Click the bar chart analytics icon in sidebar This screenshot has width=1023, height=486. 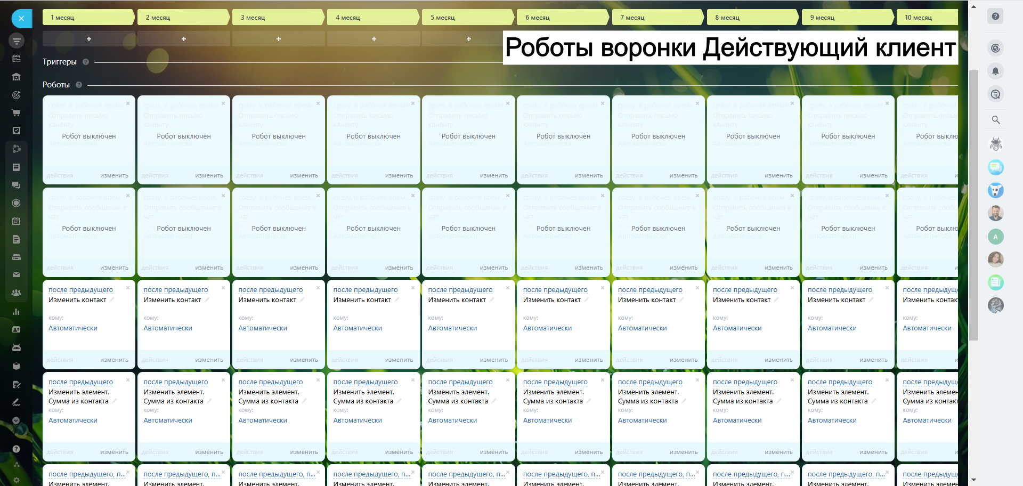17,312
